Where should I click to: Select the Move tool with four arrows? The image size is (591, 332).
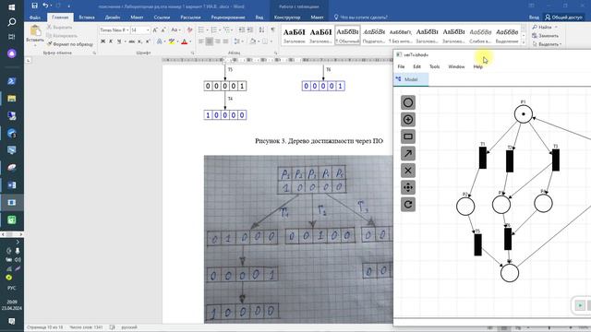pos(408,187)
